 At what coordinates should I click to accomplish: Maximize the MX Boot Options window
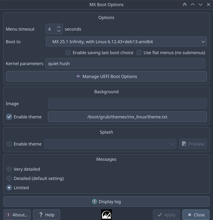tap(192, 4)
